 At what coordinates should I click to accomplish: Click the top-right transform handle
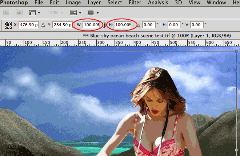pos(236,52)
